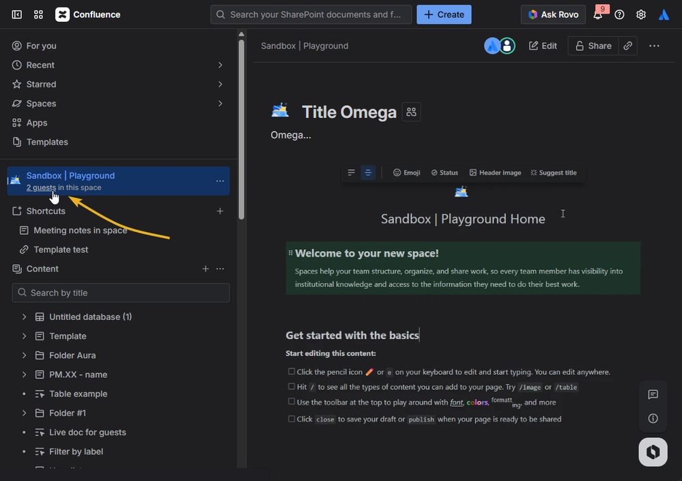Add a shortcut with the plus icon
Screen dimensions: 682x481
coord(220,212)
